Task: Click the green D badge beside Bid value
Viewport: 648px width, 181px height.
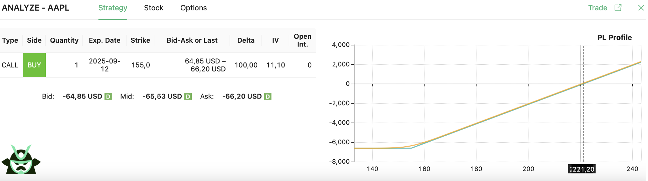Action: tap(108, 97)
